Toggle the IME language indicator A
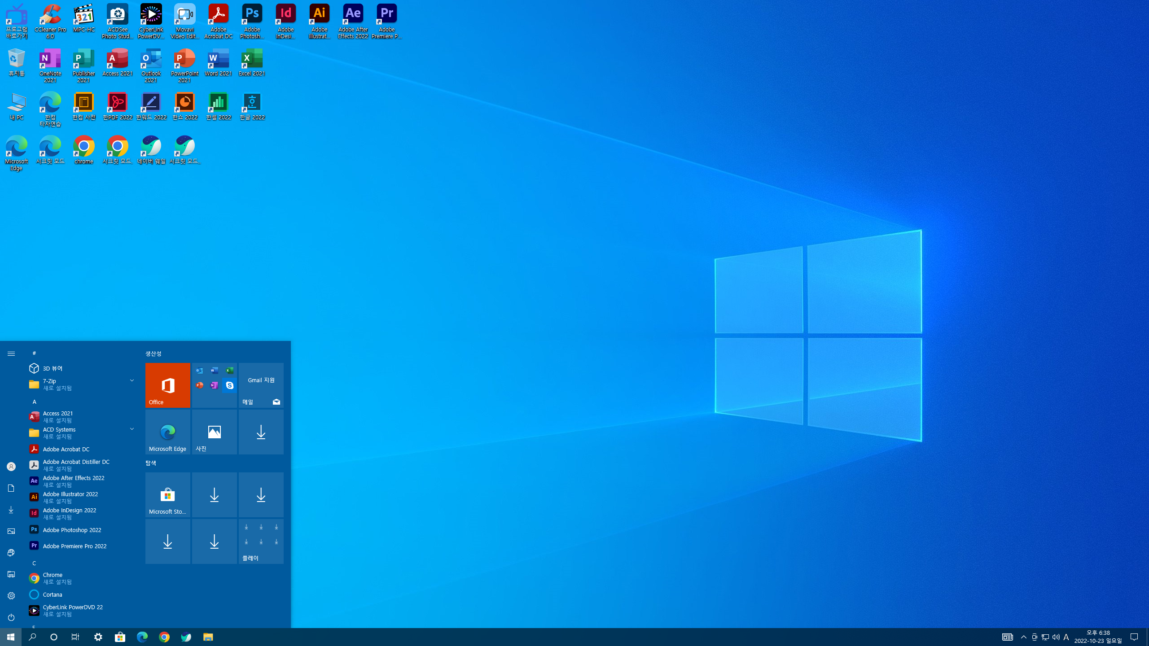Image resolution: width=1149 pixels, height=646 pixels. tap(1066, 637)
